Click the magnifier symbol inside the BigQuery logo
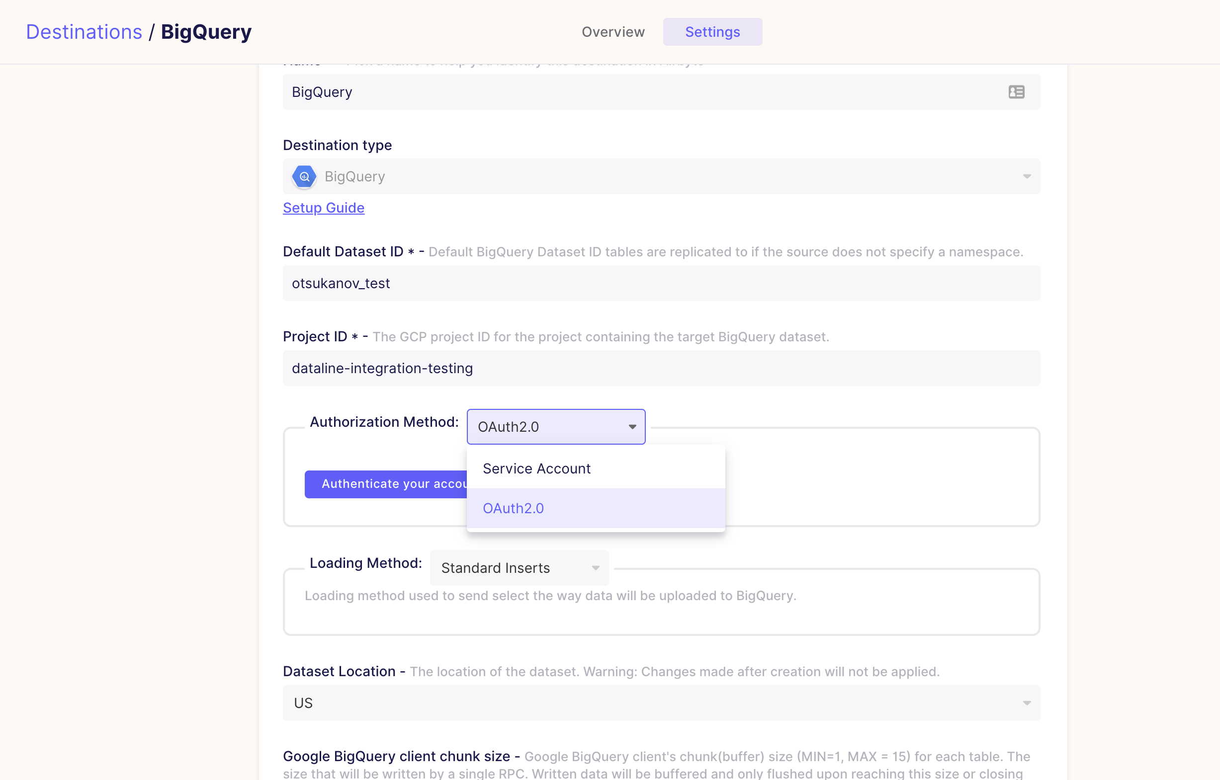This screenshot has width=1220, height=780. (304, 176)
